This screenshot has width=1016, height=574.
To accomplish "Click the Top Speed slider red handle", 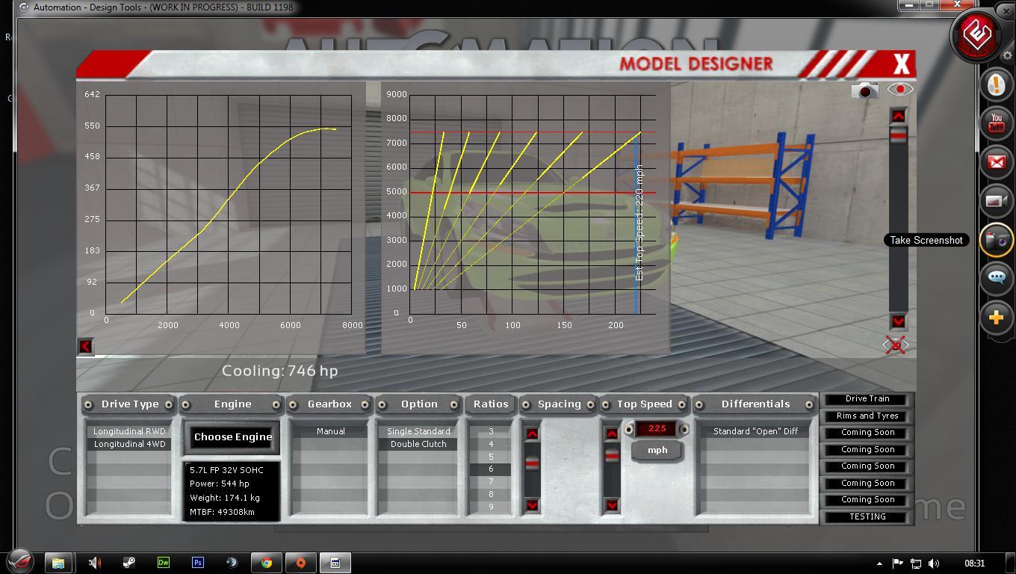I will (611, 455).
